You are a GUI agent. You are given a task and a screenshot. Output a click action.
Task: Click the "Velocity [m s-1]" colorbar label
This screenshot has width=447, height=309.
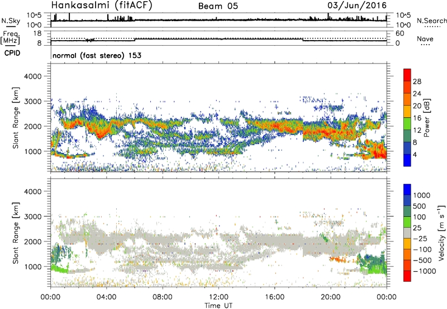(x=441, y=233)
